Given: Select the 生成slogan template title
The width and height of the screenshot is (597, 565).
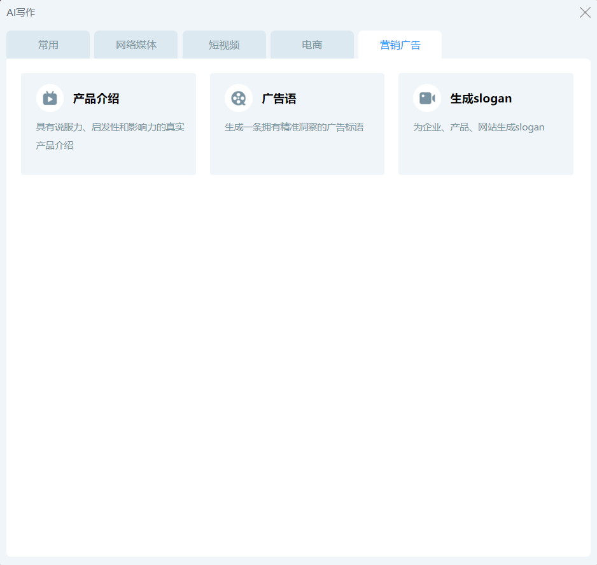Looking at the screenshot, I should point(481,99).
